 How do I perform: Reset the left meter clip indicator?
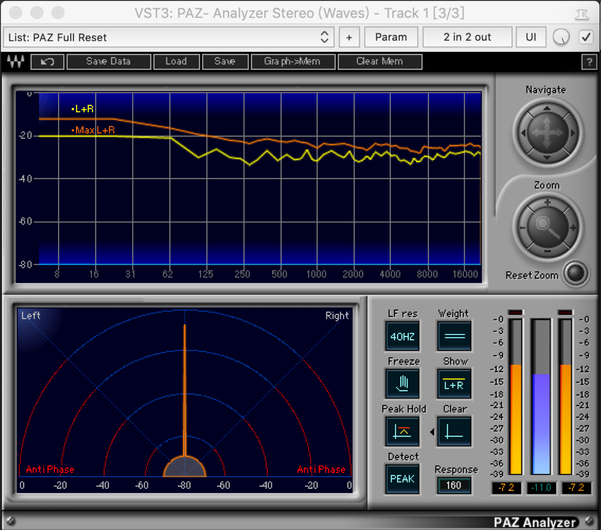(515, 312)
